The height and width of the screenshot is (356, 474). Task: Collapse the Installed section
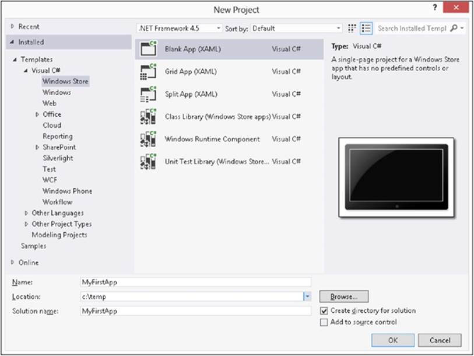click(x=12, y=42)
